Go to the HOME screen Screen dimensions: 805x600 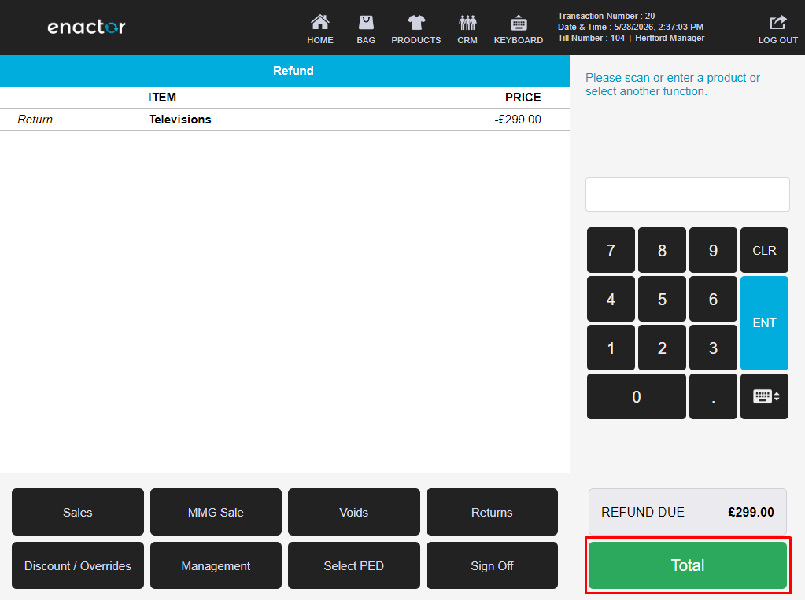coord(319,29)
